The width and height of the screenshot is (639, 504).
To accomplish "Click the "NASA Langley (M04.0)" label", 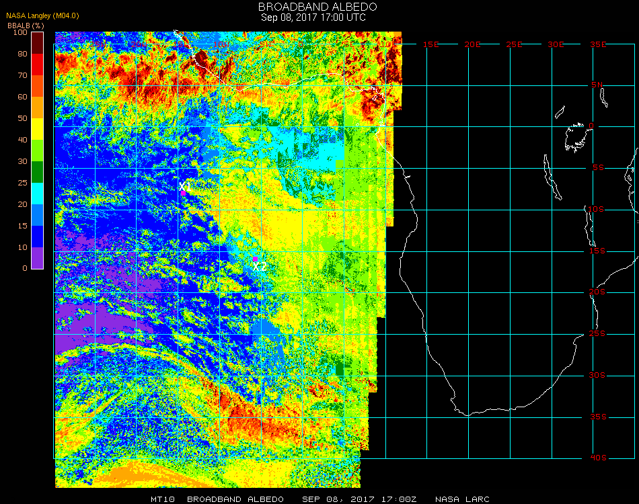I will click(42, 16).
